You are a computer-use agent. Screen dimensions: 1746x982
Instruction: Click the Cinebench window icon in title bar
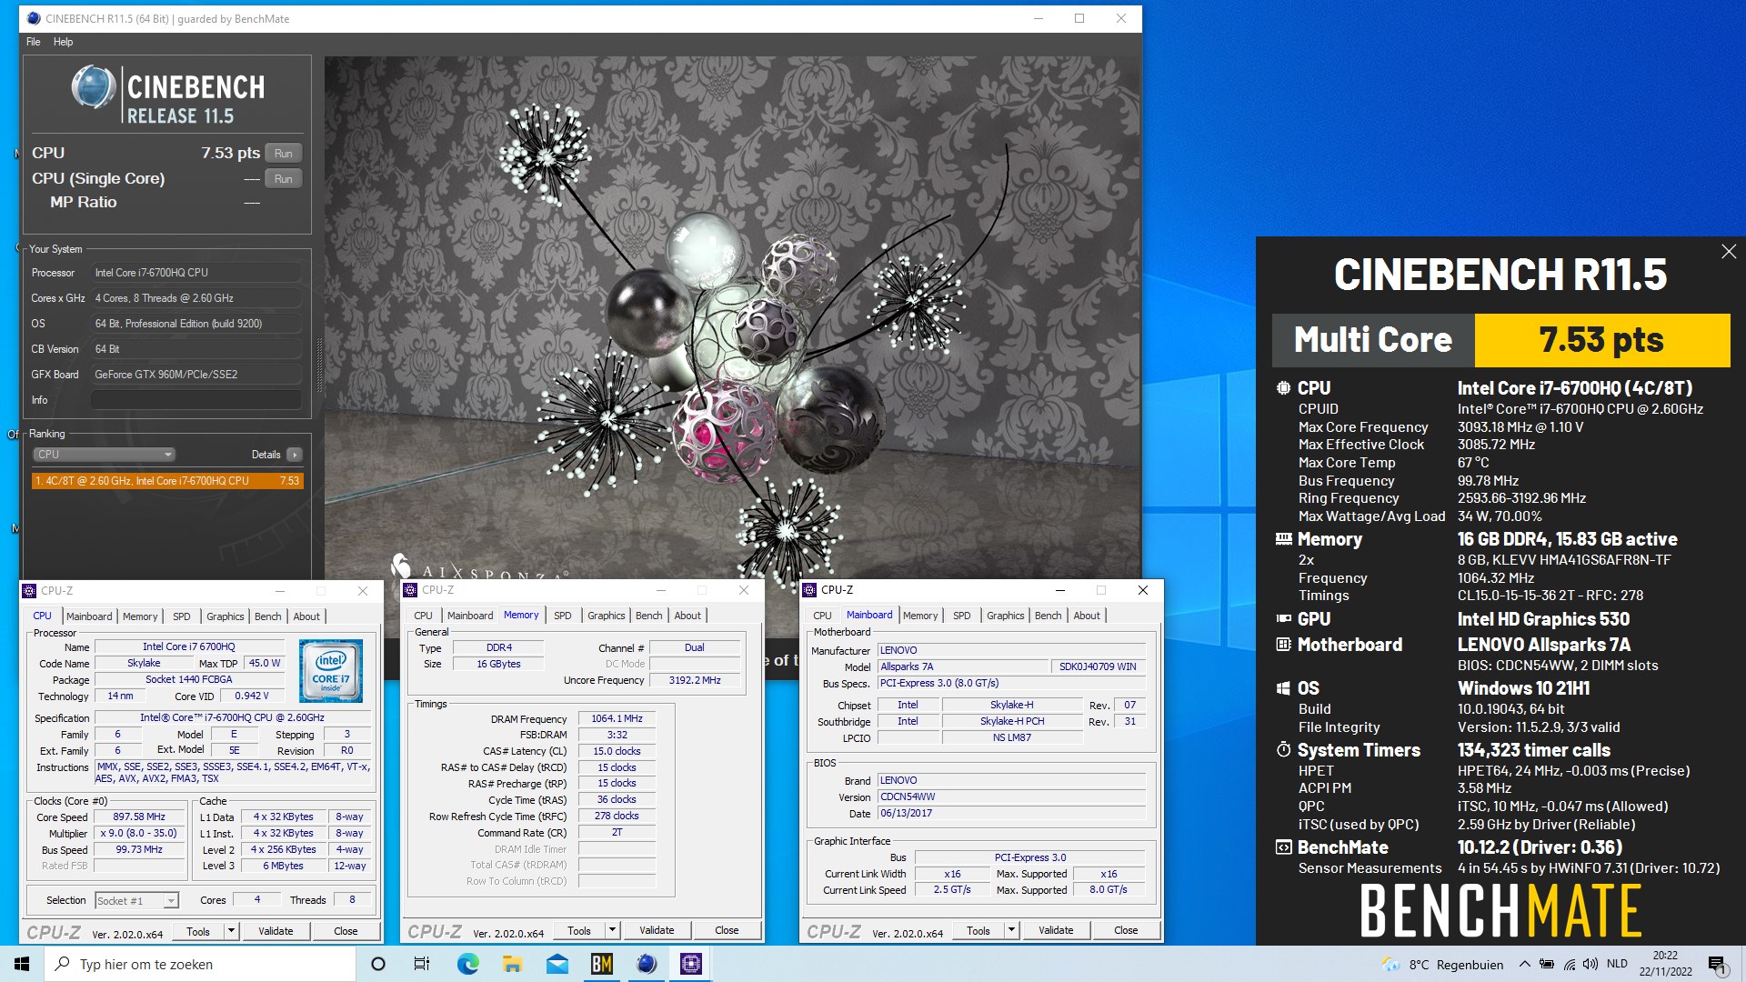coord(34,18)
